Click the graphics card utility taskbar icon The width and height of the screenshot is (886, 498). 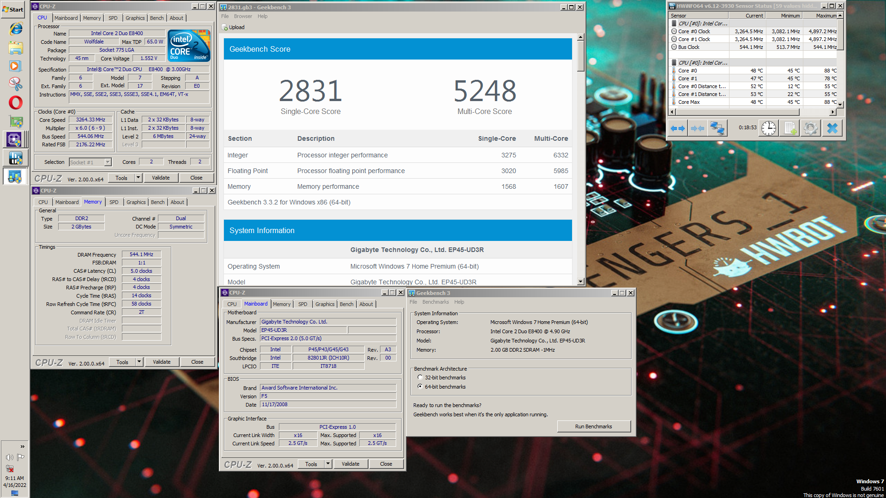point(16,121)
